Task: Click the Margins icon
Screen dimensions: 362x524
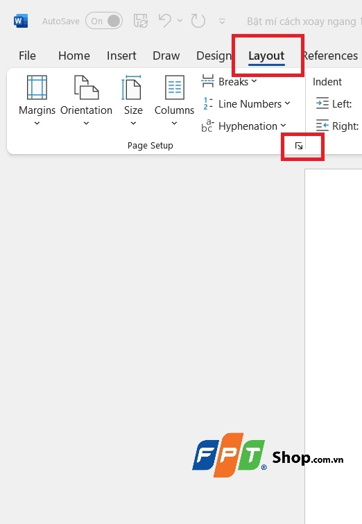Action: coord(37,87)
